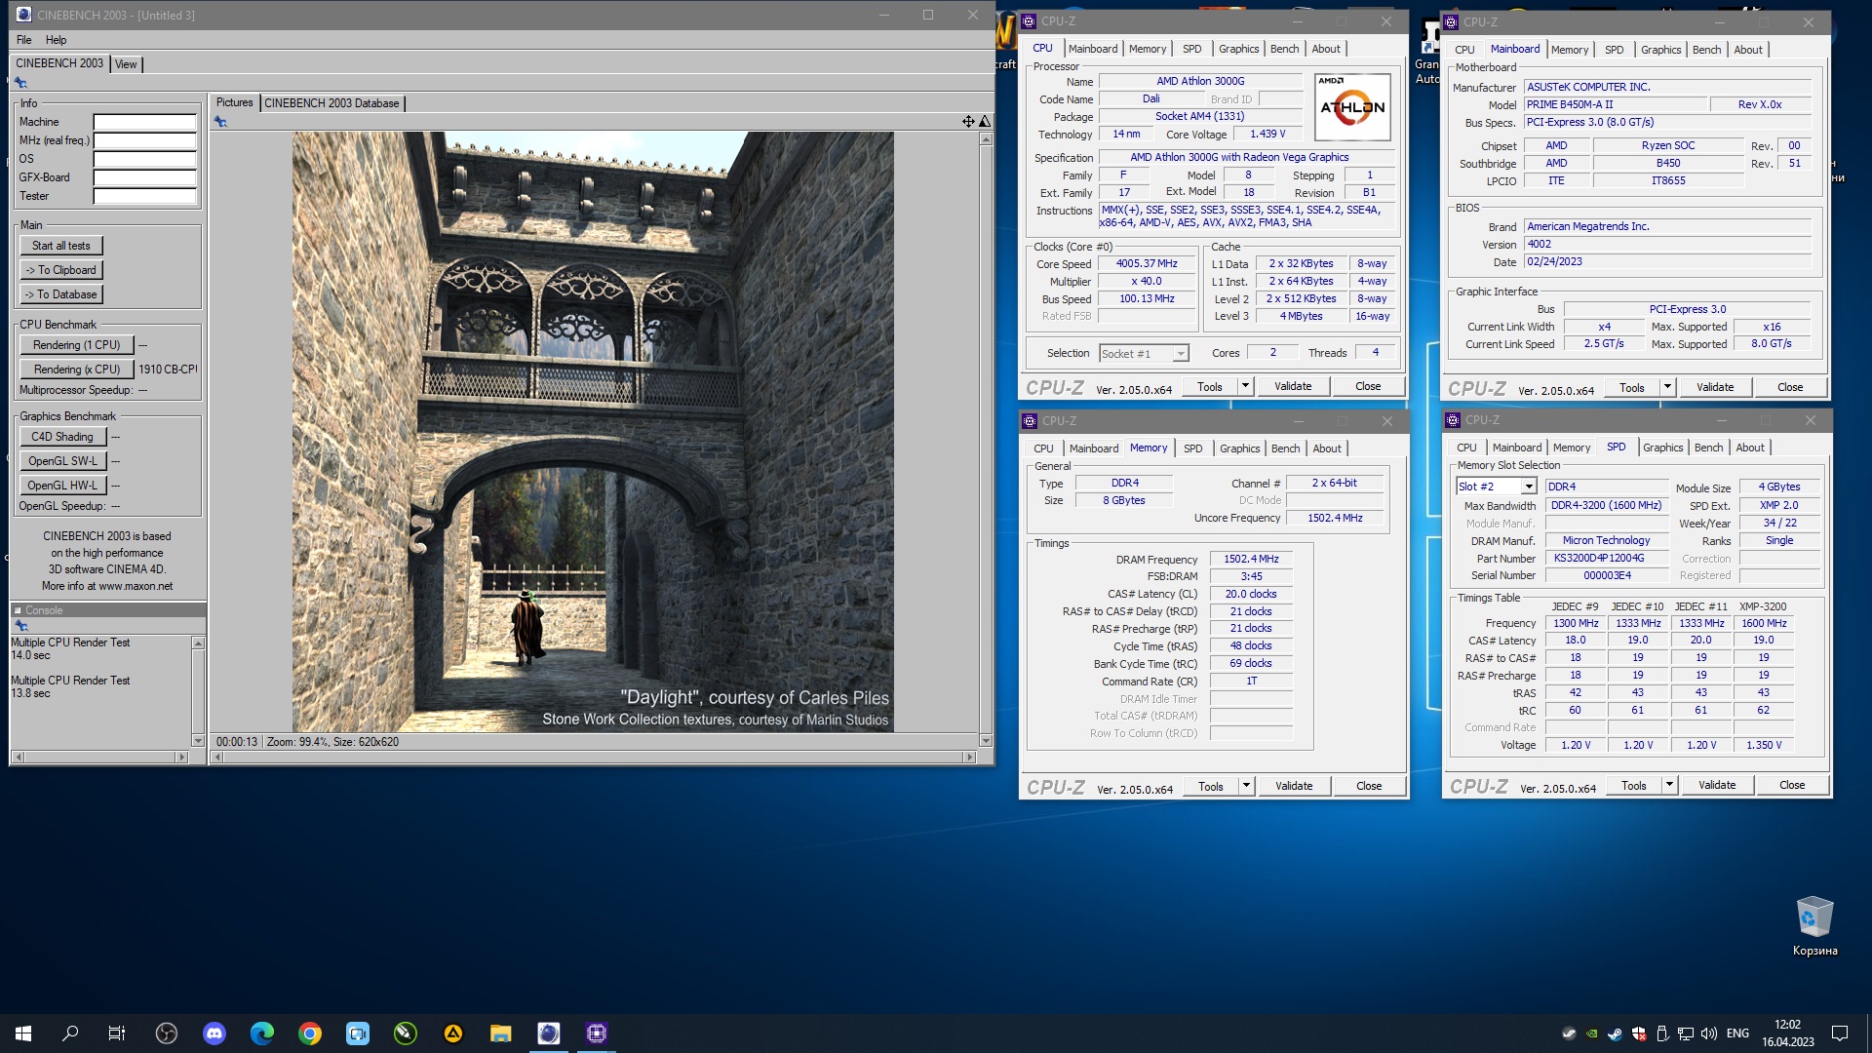This screenshot has width=1872, height=1053.
Task: Click the Tools button in the Mainboard CPU-Z window
Action: tap(1632, 387)
